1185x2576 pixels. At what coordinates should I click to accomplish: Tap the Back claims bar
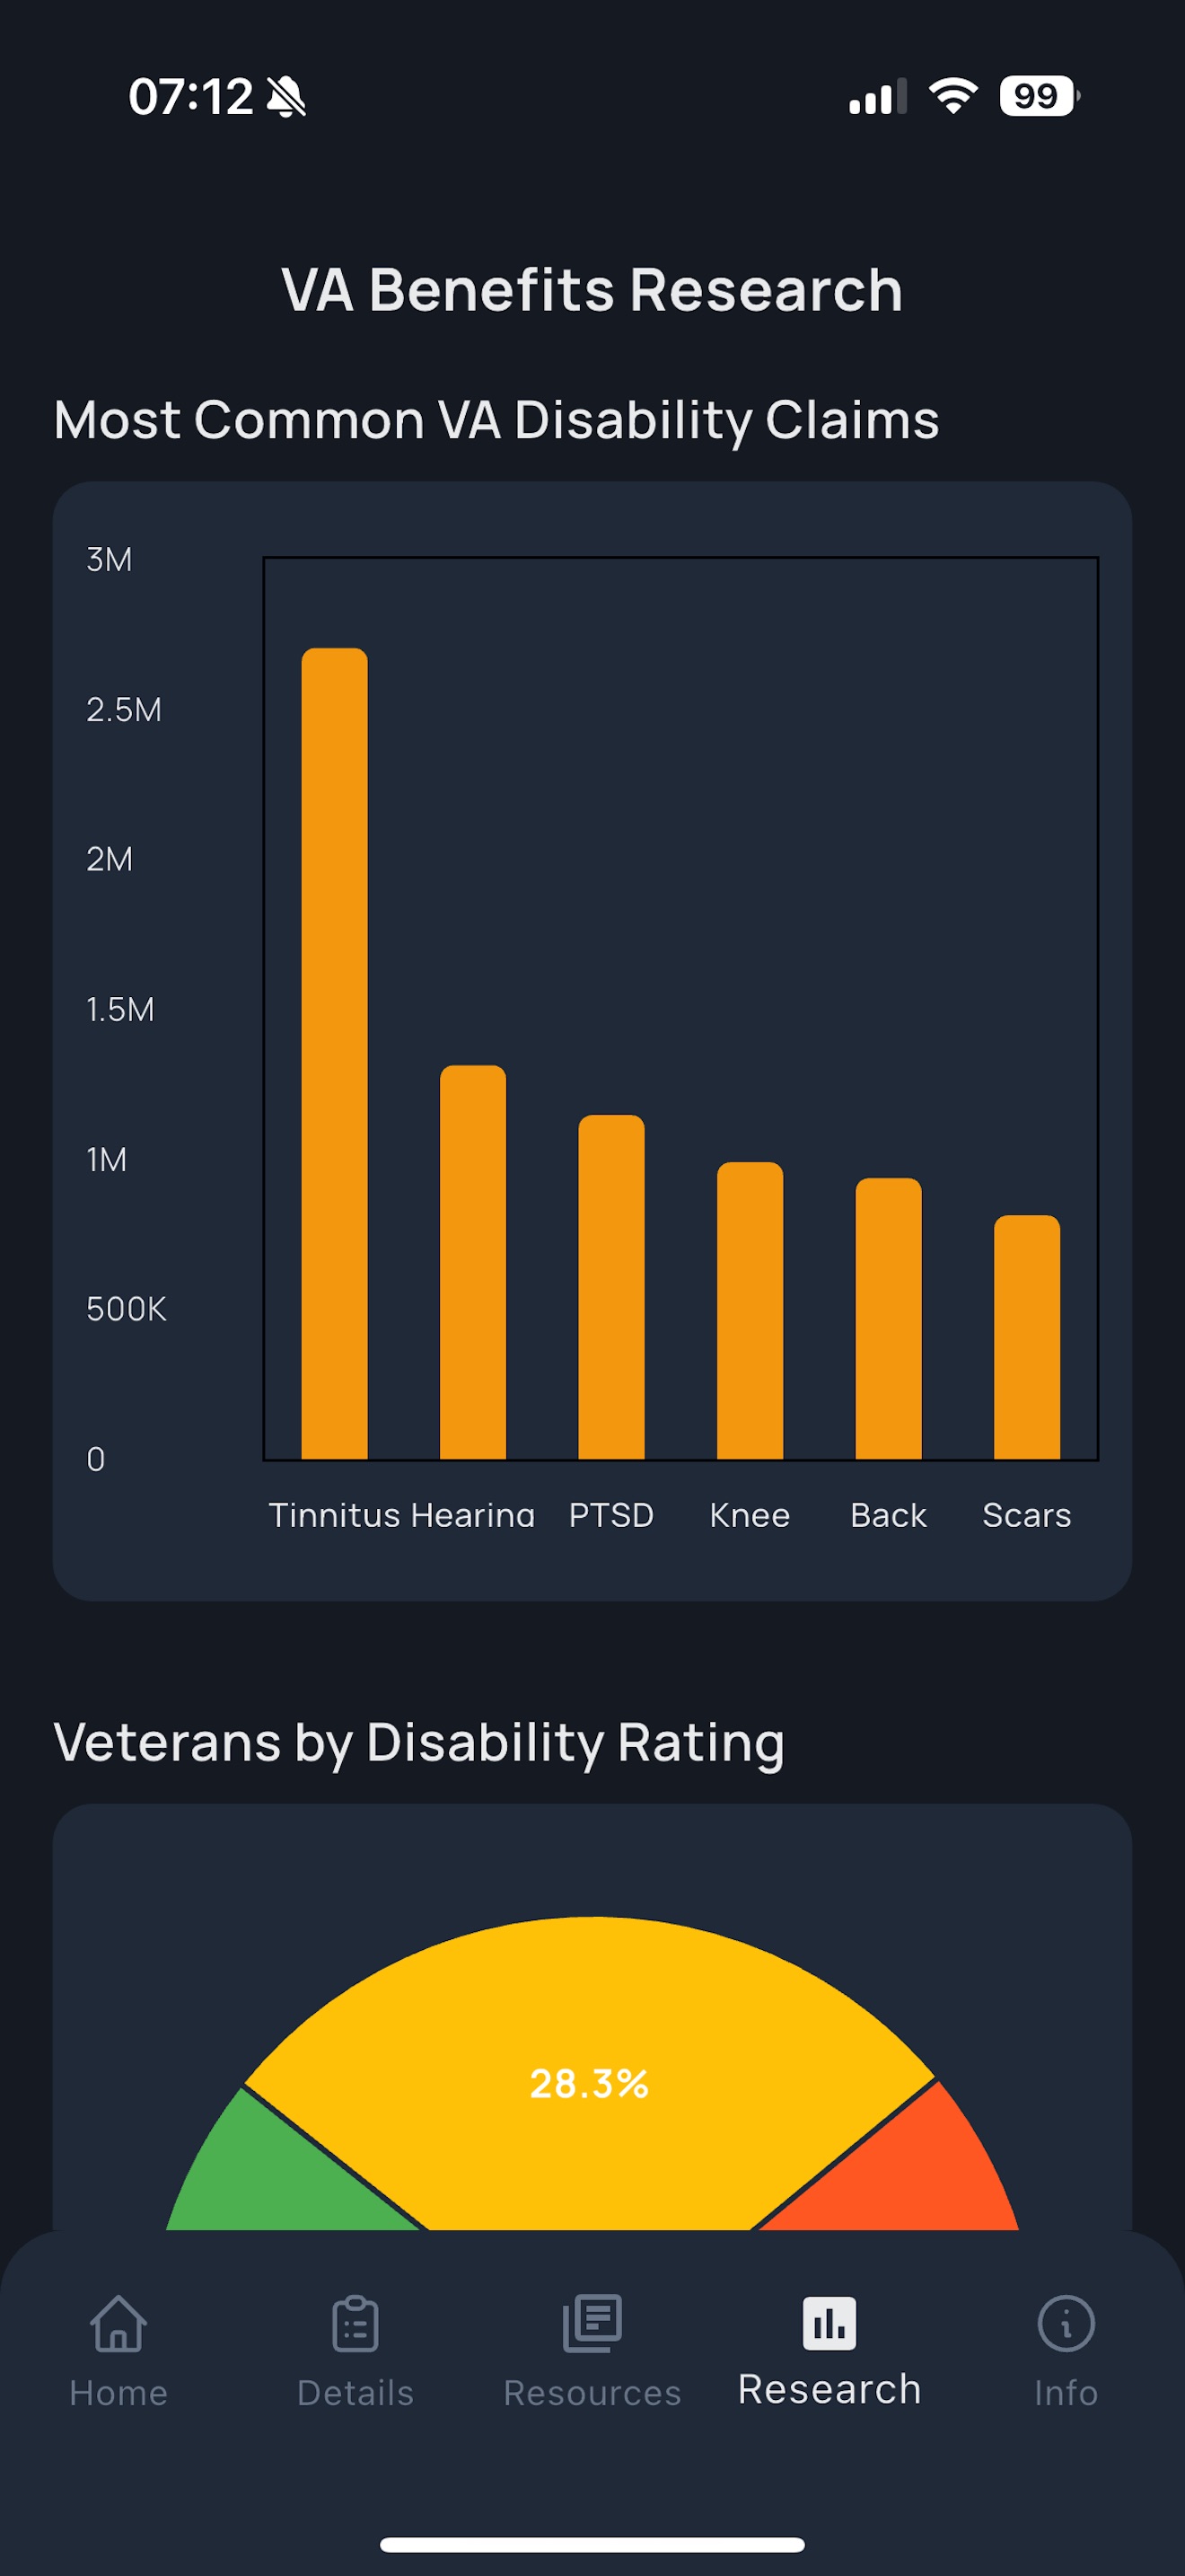(888, 1318)
